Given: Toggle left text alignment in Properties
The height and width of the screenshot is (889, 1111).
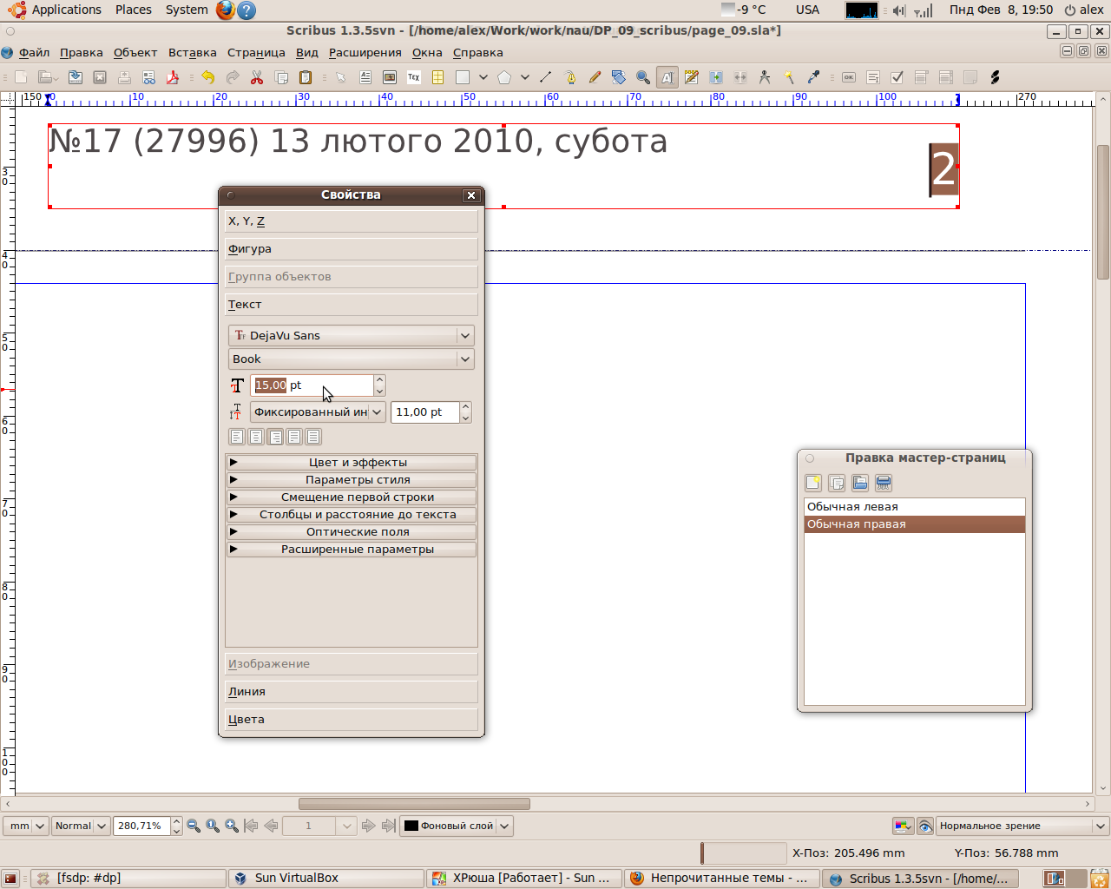Looking at the screenshot, I should (x=237, y=437).
